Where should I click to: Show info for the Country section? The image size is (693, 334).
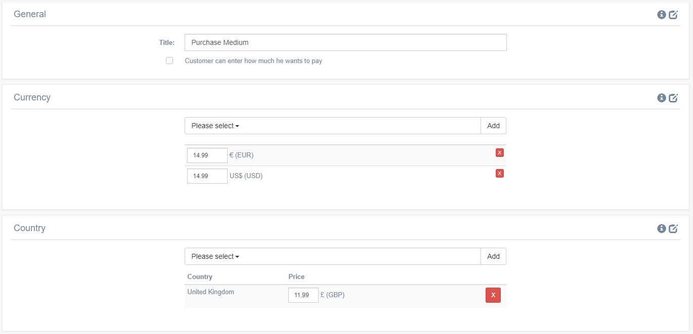[661, 229]
